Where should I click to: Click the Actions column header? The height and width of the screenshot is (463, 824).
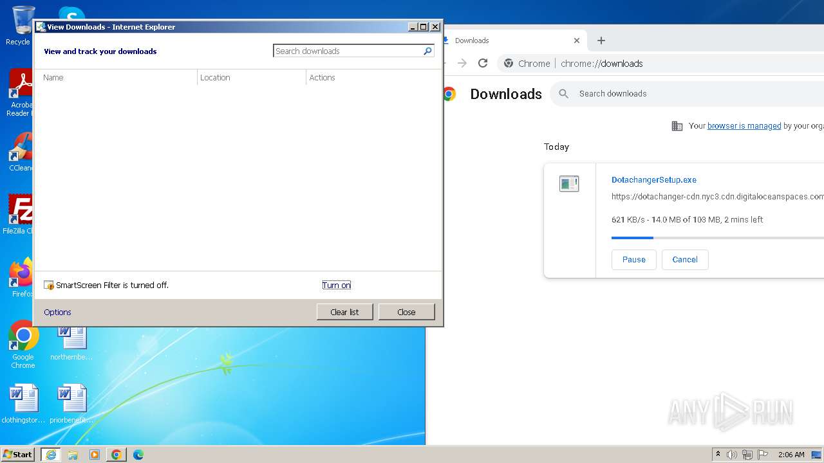point(374,77)
